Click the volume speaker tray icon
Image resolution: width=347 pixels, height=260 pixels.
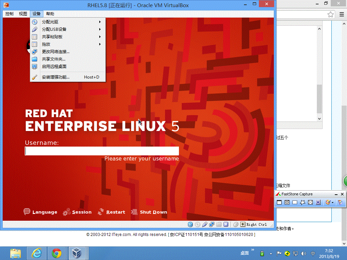(x=303, y=254)
